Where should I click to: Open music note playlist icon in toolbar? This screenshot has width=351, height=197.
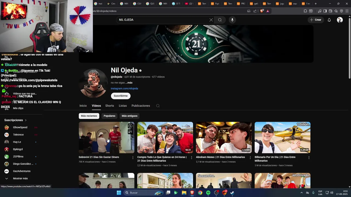(319, 11)
